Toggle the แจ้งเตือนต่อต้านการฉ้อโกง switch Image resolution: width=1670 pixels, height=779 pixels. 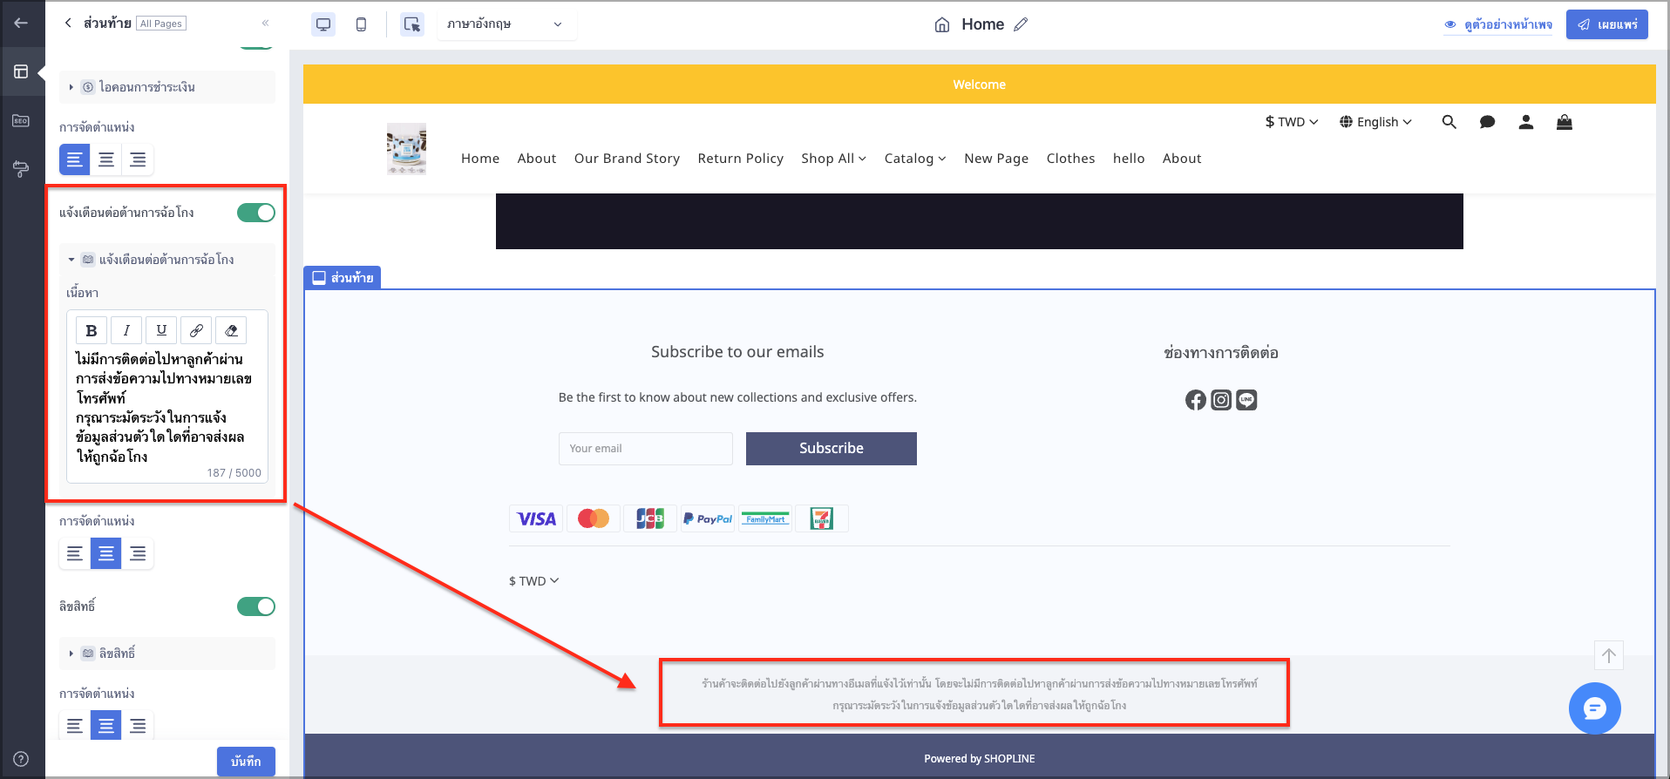pos(256,213)
